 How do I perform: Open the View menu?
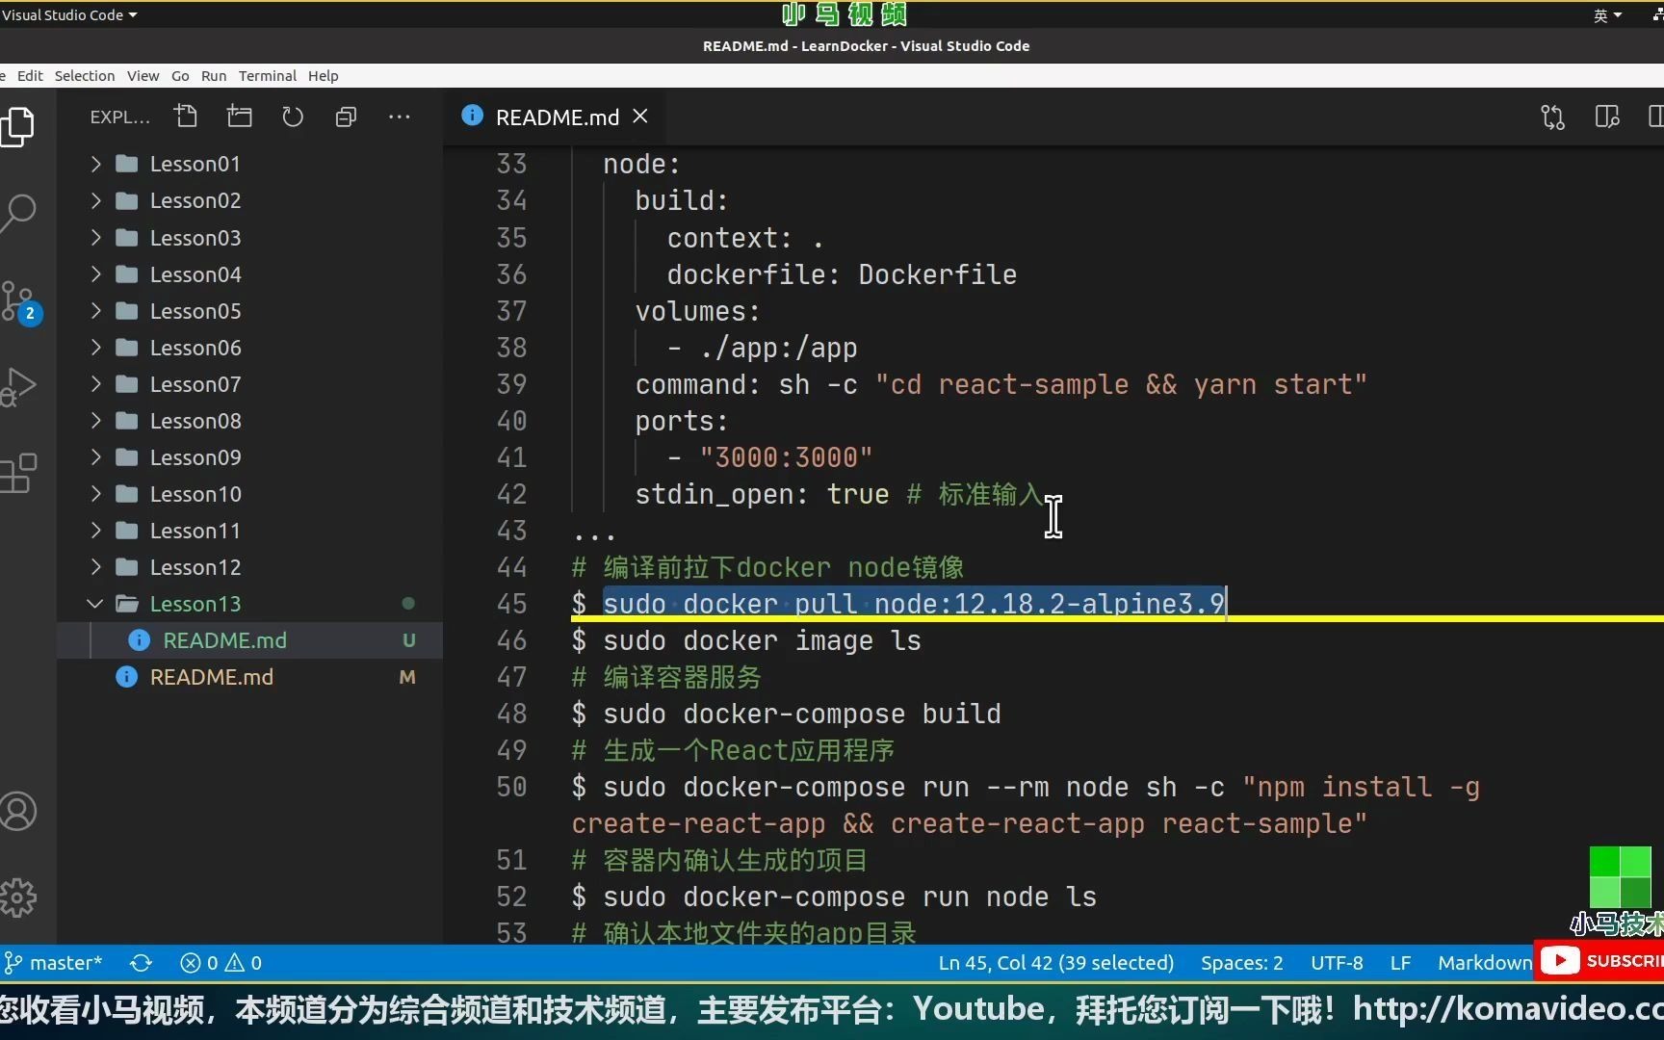(x=143, y=76)
